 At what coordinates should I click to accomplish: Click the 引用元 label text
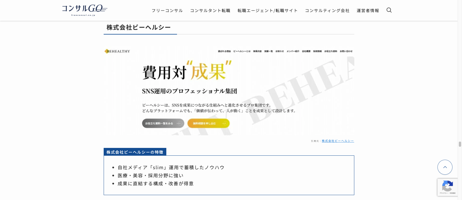(316, 141)
